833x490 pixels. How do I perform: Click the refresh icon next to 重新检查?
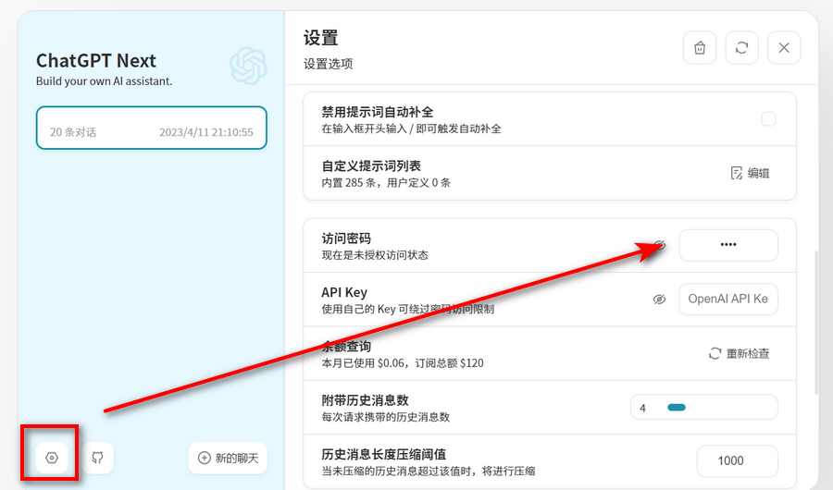715,353
